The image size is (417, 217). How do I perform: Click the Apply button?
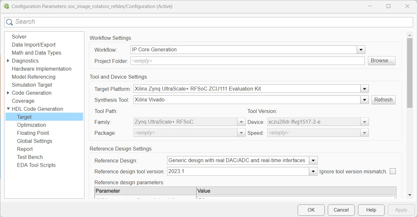point(401,210)
